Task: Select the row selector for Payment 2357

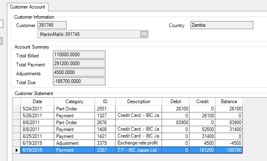Action: [x=17, y=150]
